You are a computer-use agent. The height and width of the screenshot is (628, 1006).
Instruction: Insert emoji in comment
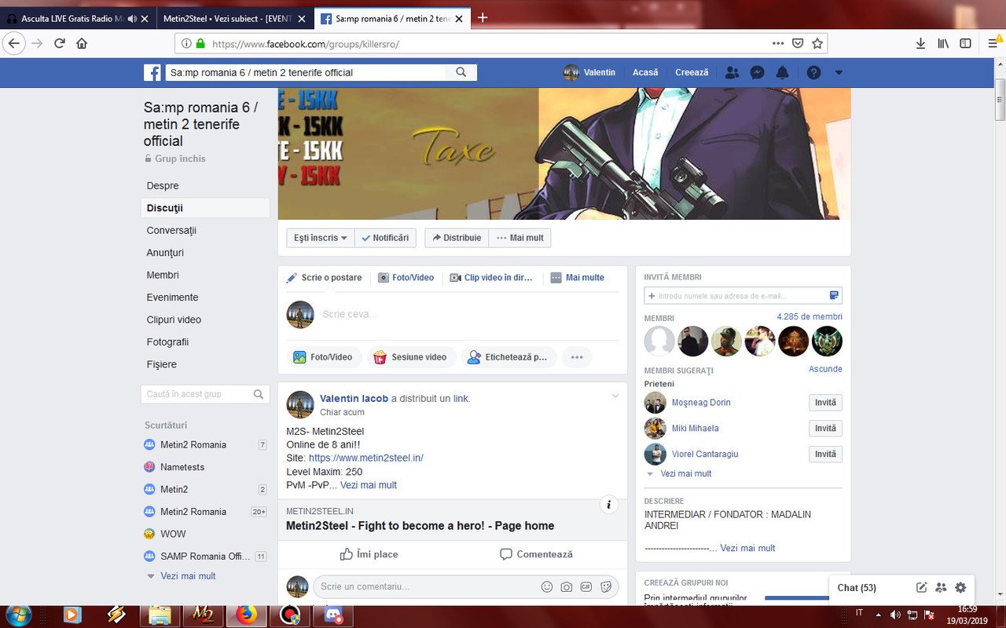tap(547, 586)
